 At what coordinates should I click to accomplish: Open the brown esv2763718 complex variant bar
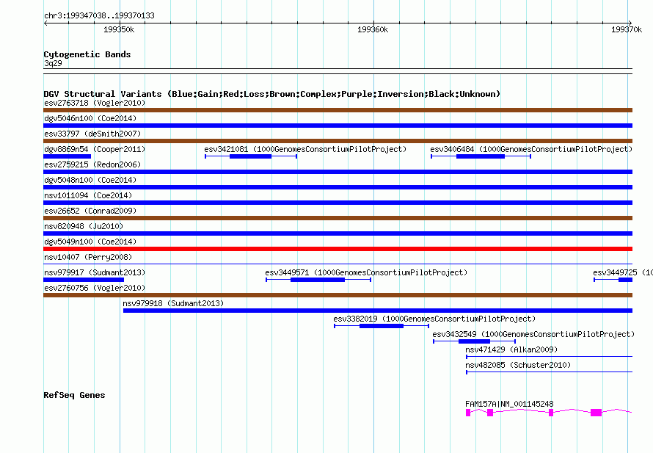point(338,110)
